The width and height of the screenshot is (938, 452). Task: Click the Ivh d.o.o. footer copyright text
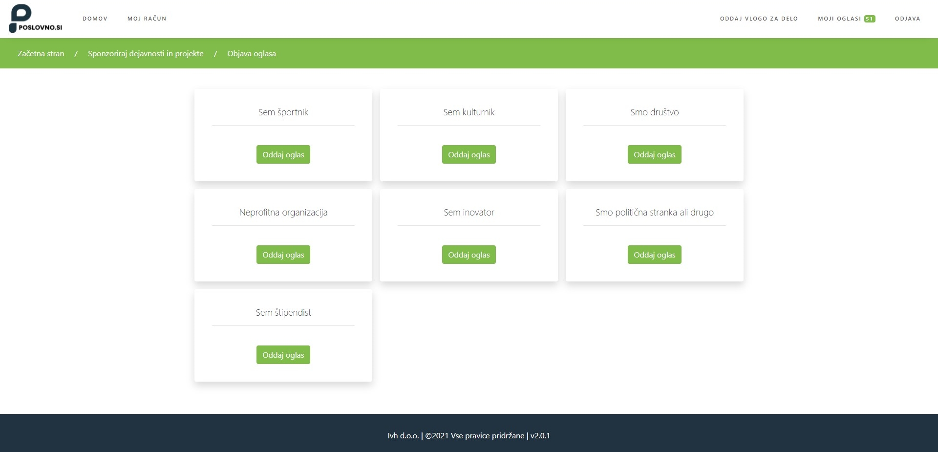(469, 435)
